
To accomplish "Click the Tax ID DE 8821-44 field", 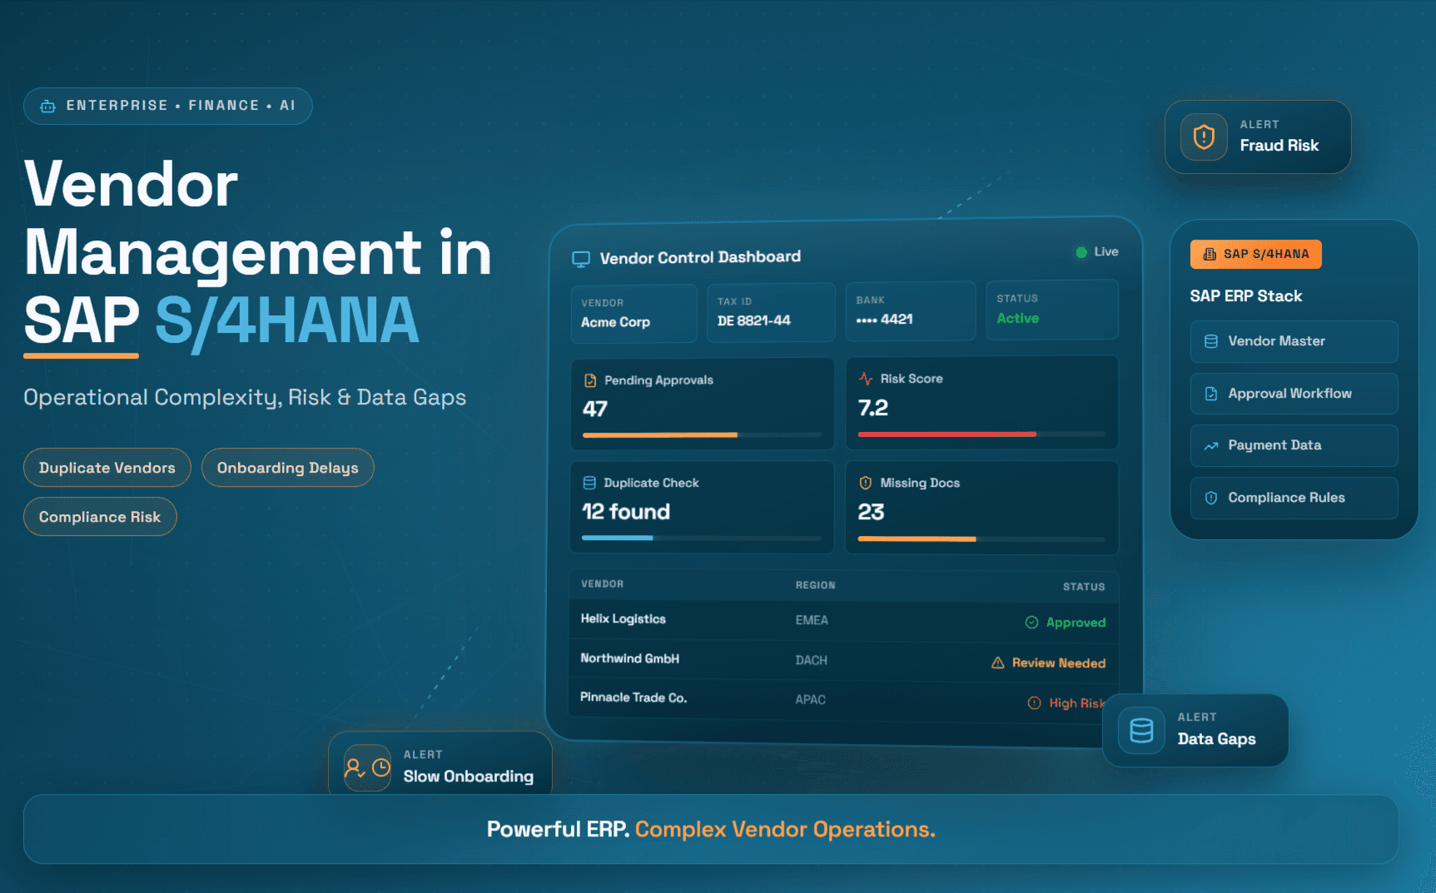I will click(771, 312).
